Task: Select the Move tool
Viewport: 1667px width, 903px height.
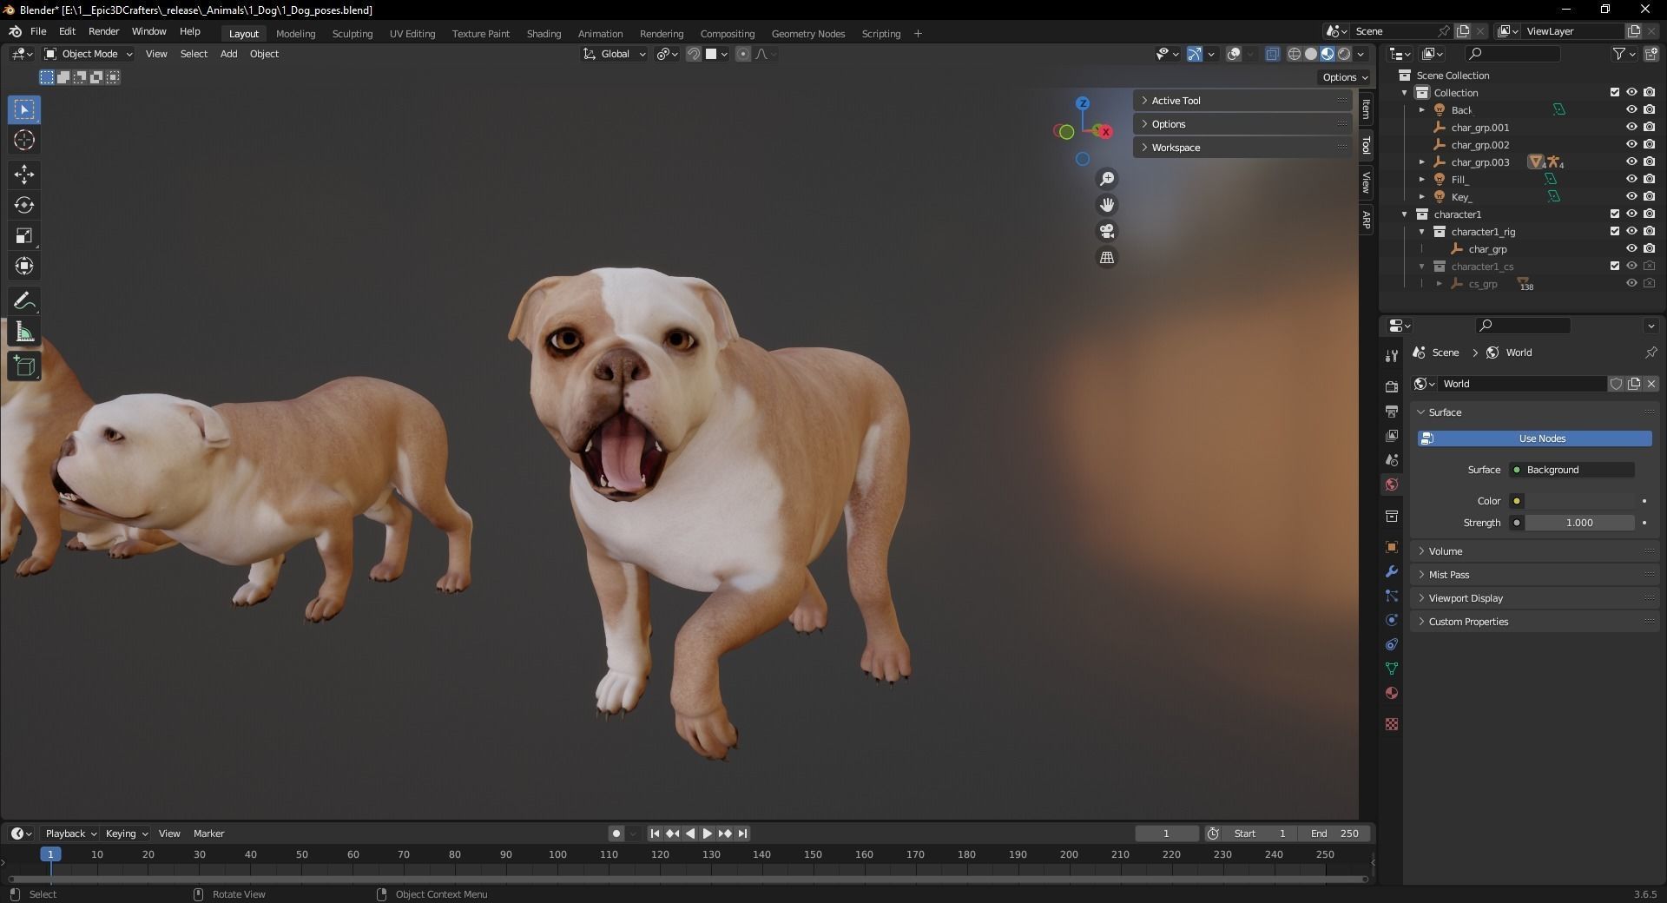Action: 24,175
